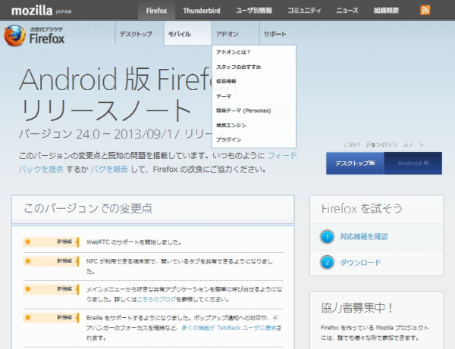
Task: Click the numbered 2 download circle icon
Action: pos(327,263)
